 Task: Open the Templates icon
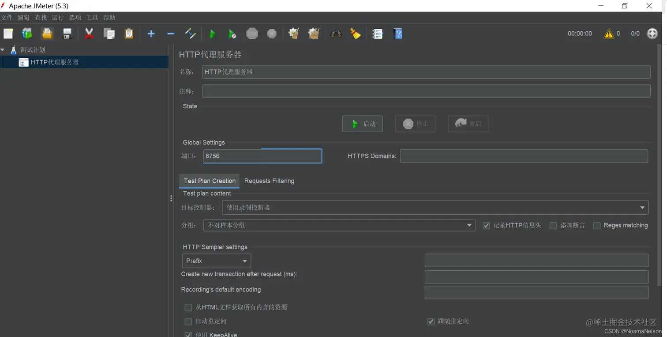[27, 34]
